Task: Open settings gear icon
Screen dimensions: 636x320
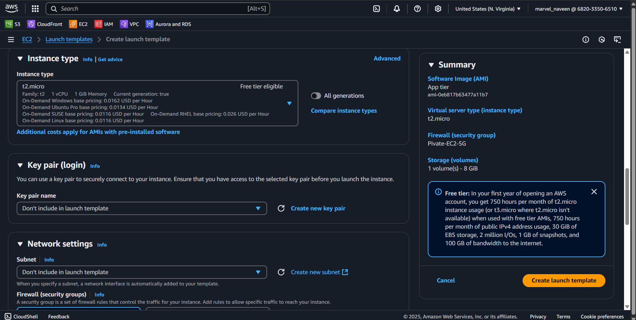Action: [x=438, y=9]
